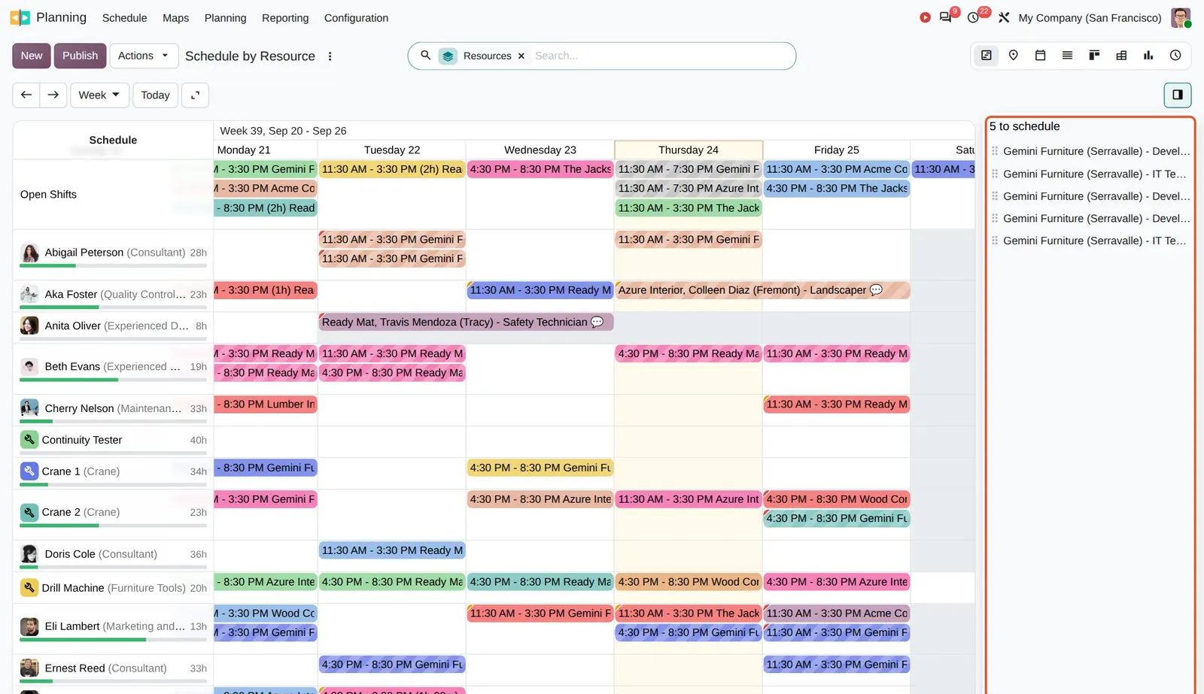Go to previous week with left arrow
Screen dimensions: 1204x694
tap(26, 95)
